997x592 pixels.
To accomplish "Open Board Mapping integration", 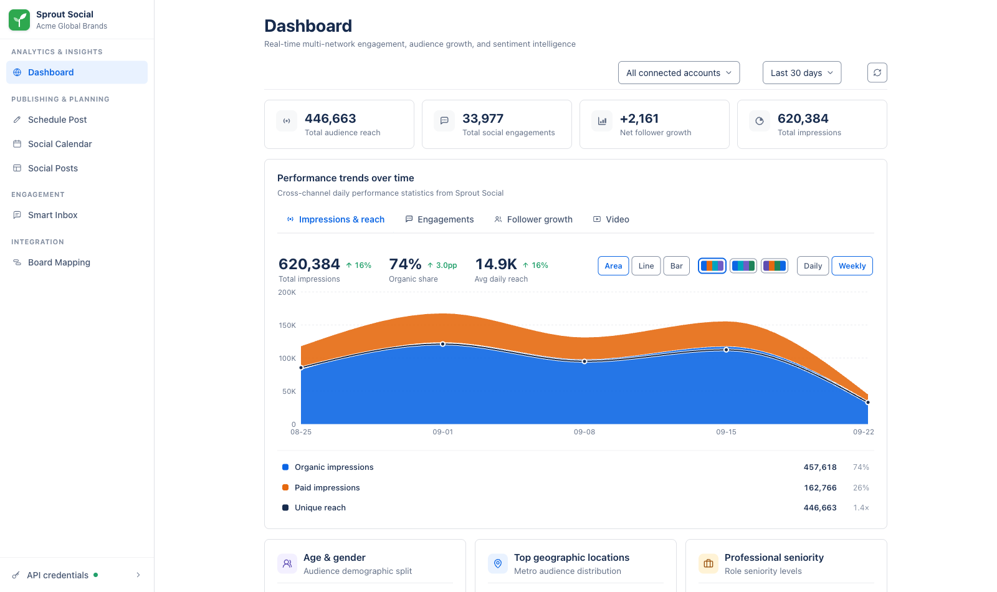I will tap(77, 262).
